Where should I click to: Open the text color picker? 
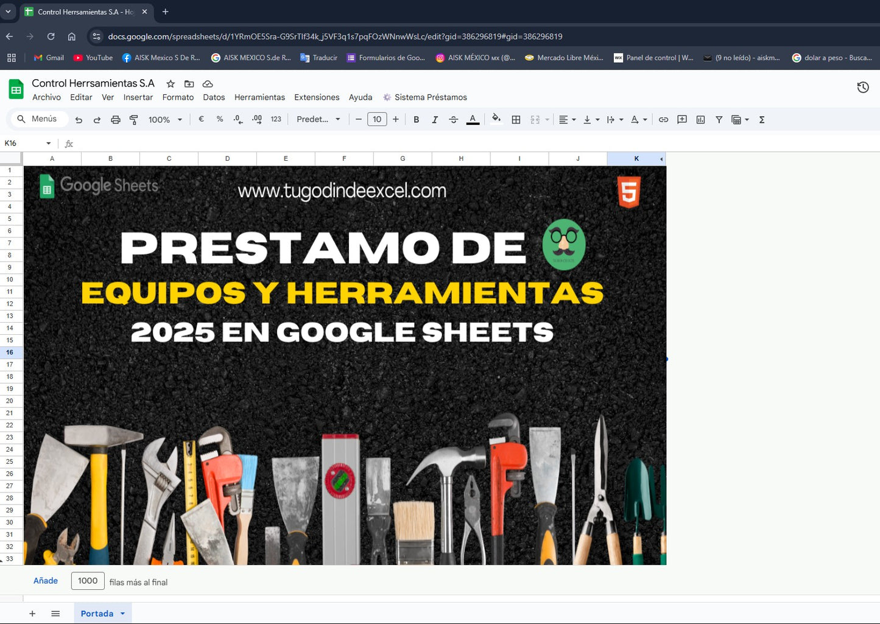[473, 119]
